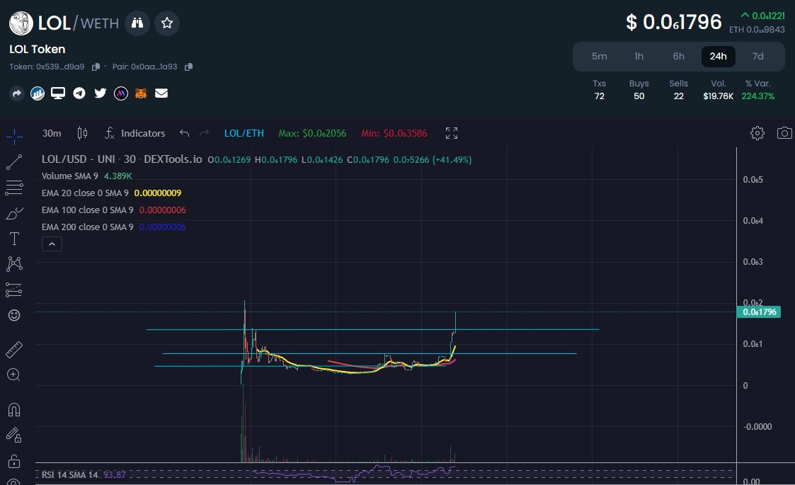Select the 24h timeframe tab
Screen dimensions: 795x485
[718, 57]
